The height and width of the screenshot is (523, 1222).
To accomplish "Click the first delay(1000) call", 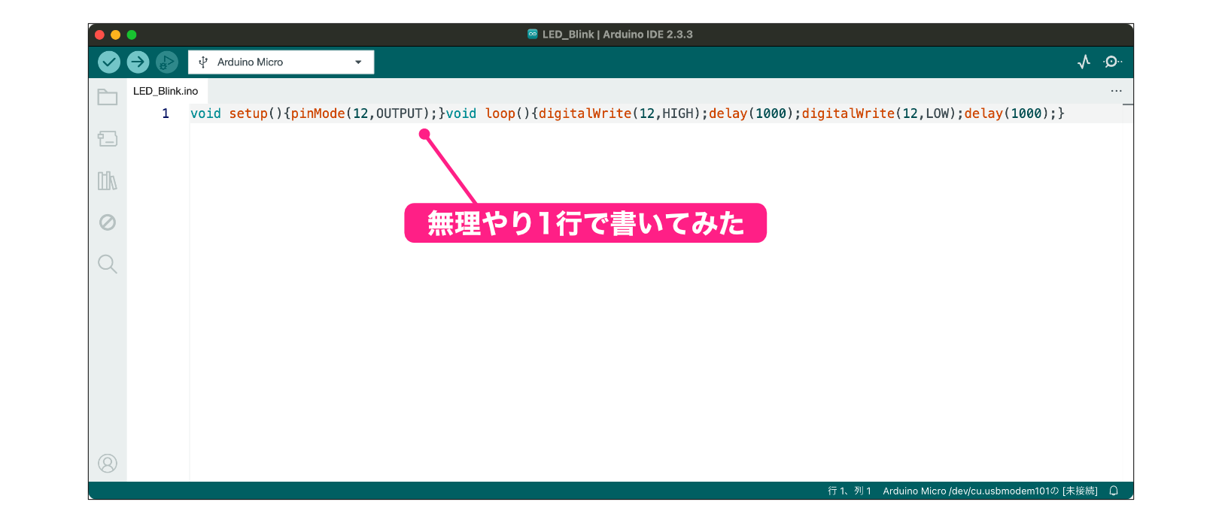I will [751, 113].
